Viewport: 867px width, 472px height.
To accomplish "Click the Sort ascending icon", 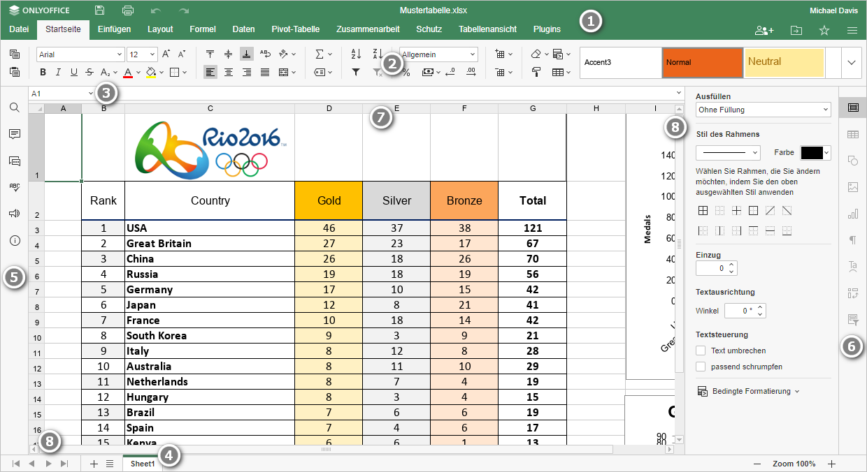I will 355,54.
